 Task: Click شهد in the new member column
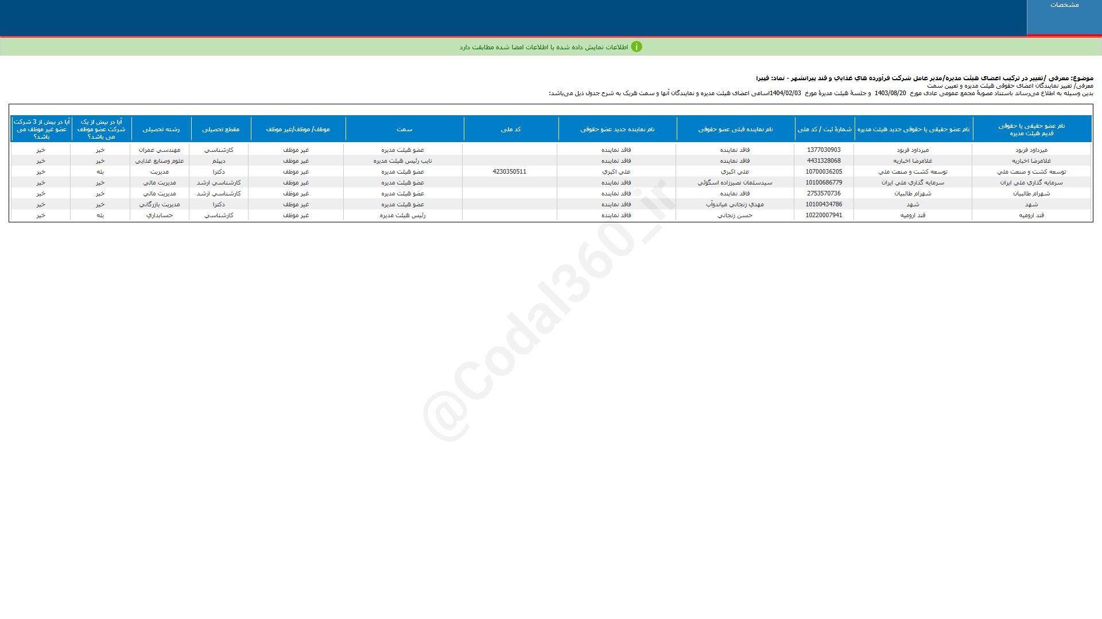(913, 205)
